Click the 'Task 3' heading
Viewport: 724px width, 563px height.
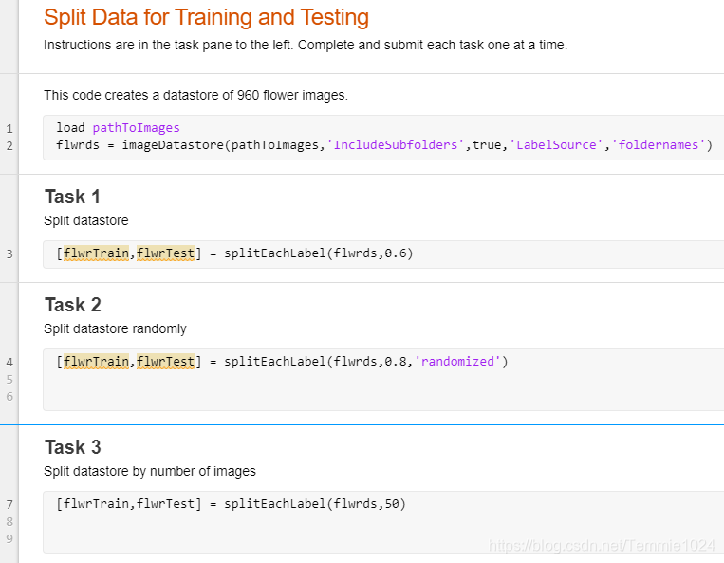[72, 447]
